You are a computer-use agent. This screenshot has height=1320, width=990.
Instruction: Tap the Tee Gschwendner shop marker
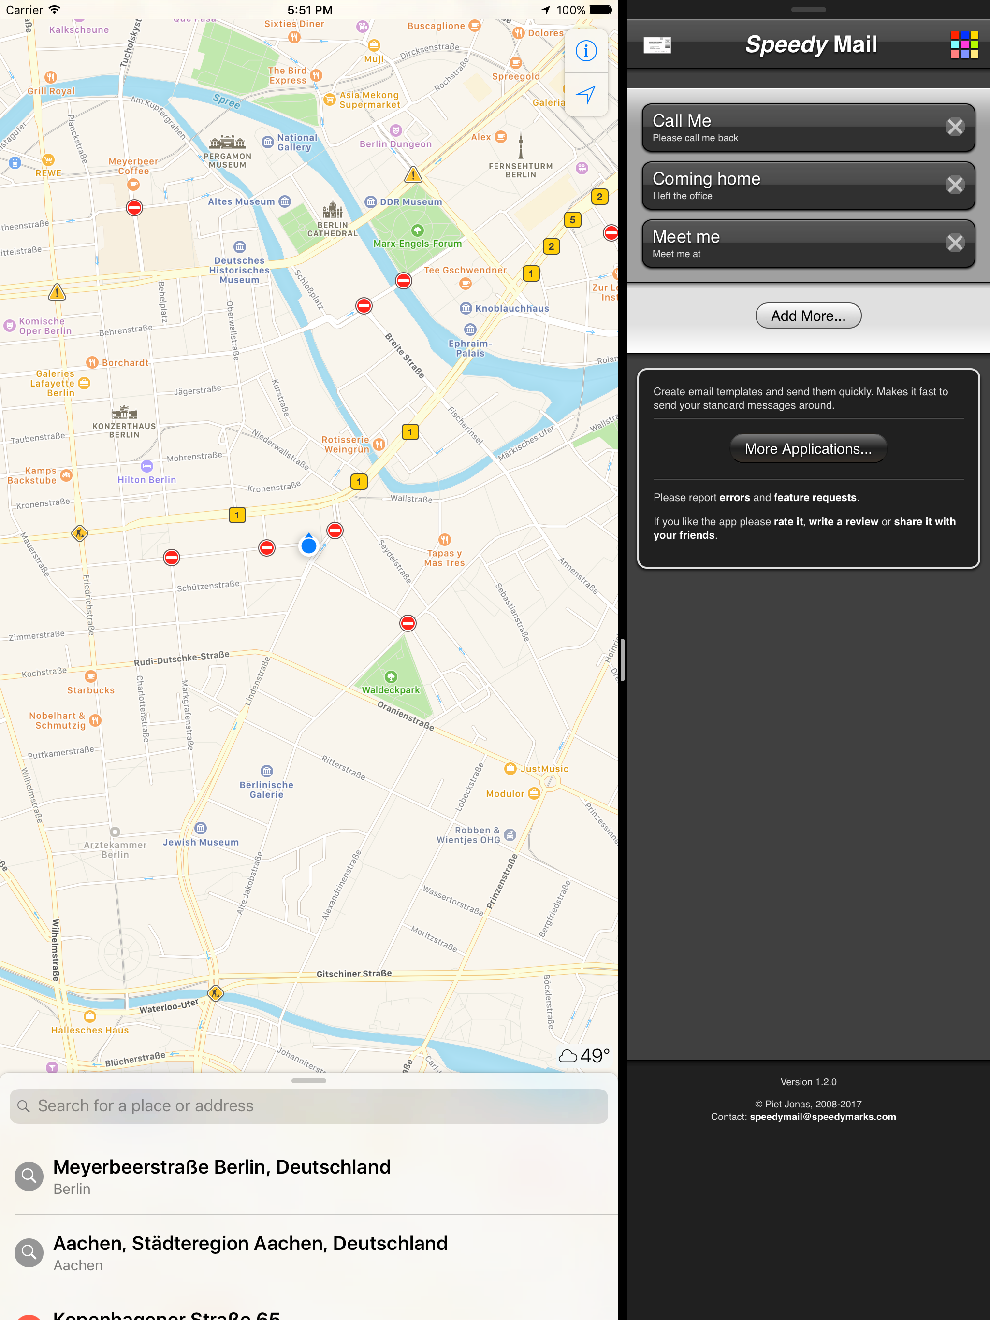[466, 284]
